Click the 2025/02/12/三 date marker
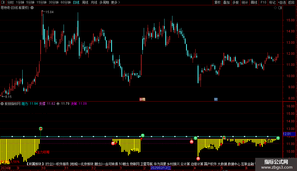This screenshot has width=297, height=171. [x=161, y=168]
